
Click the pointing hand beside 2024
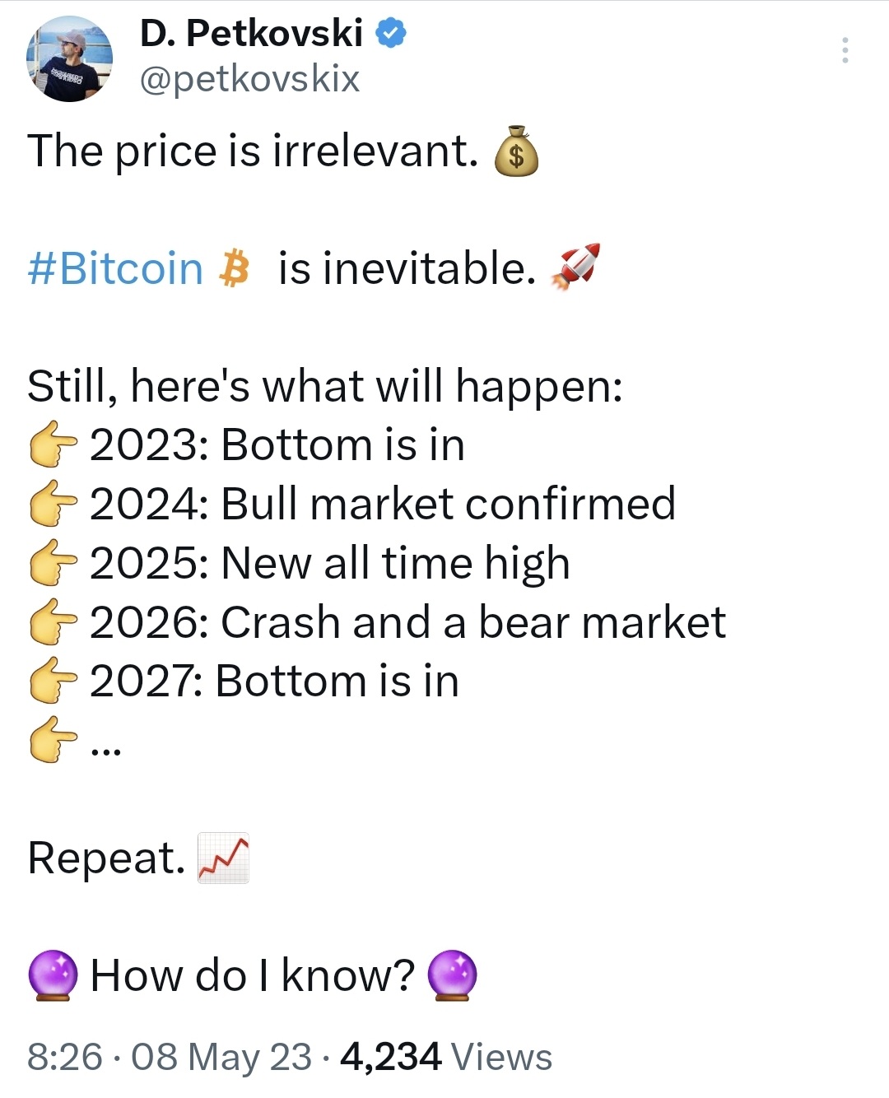(x=54, y=505)
